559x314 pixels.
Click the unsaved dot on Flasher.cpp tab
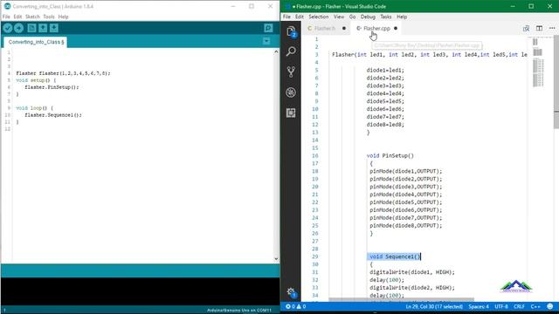tap(396, 28)
